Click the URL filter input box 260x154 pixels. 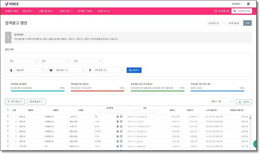click(145, 112)
